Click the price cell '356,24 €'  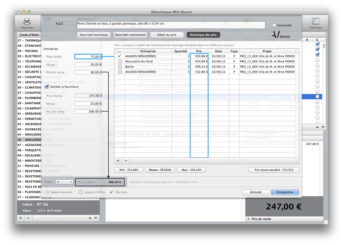(199, 67)
